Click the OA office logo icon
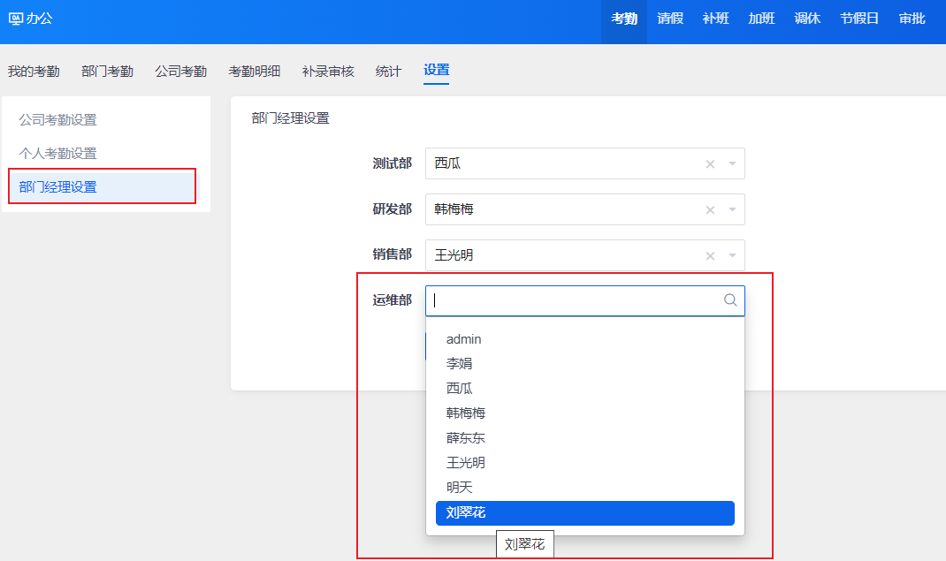The height and width of the screenshot is (561, 946). (x=15, y=19)
